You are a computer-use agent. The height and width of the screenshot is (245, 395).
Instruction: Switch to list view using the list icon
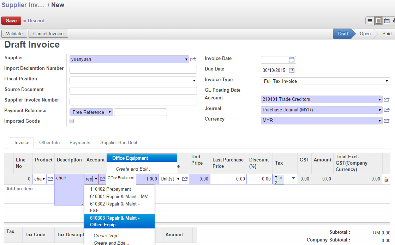click(x=370, y=20)
